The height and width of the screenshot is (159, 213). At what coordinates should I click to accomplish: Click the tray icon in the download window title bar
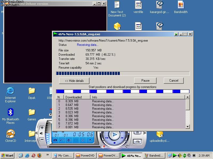[176, 34]
